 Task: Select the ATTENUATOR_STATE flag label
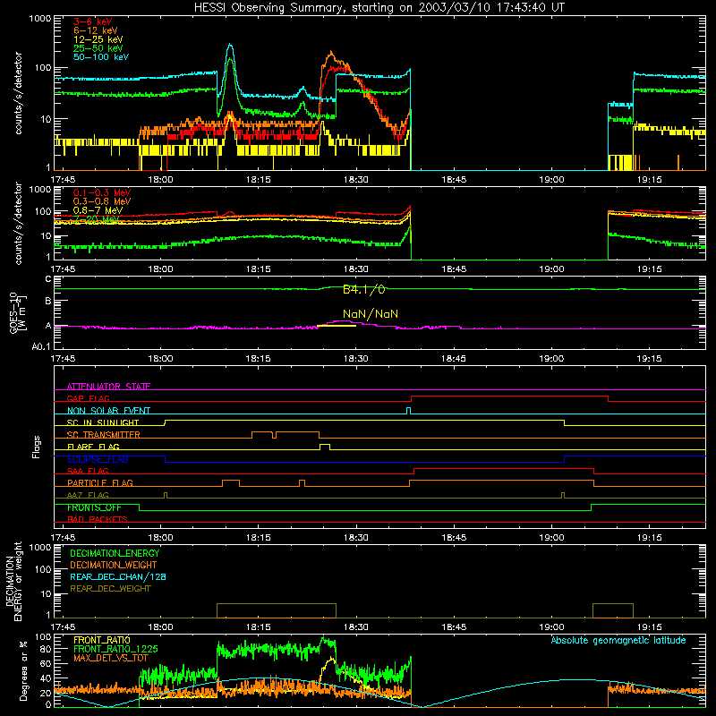pyautogui.click(x=108, y=387)
